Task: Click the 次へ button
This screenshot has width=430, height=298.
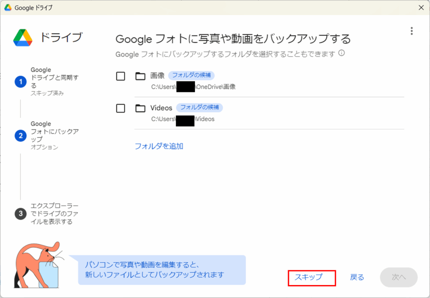Action: (x=399, y=277)
